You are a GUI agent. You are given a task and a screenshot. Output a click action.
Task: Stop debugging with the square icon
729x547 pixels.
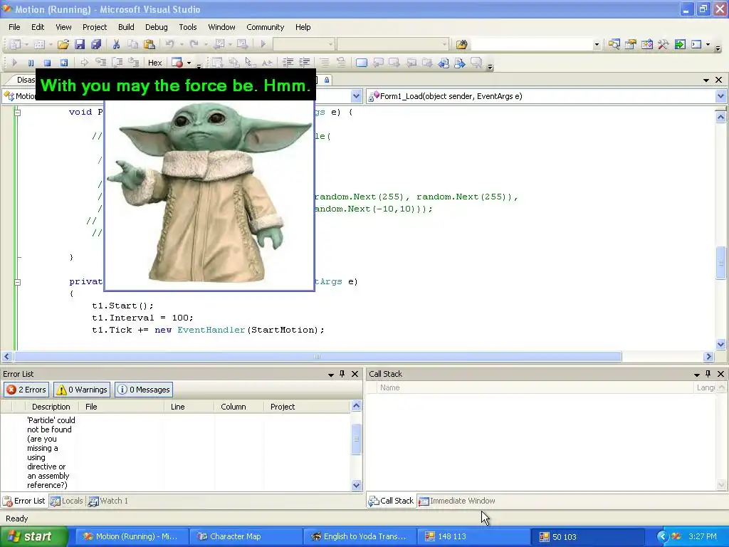pyautogui.click(x=47, y=63)
